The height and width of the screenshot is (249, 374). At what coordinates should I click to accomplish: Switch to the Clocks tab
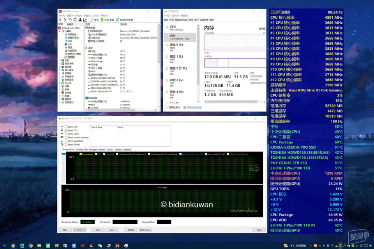point(110,150)
